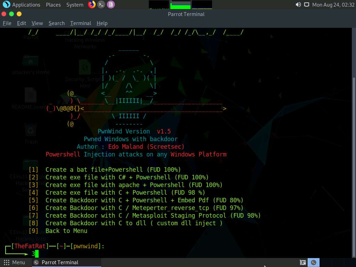Click green window button of terminal

point(11,14)
